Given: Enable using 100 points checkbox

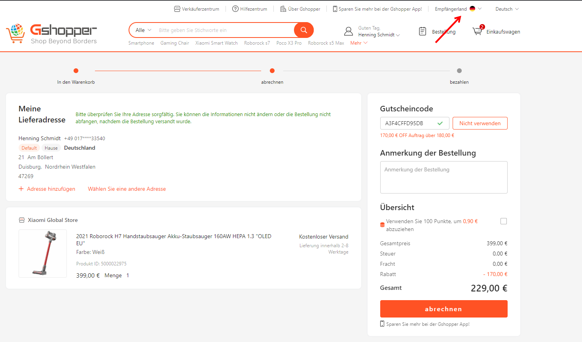Looking at the screenshot, I should coord(504,221).
